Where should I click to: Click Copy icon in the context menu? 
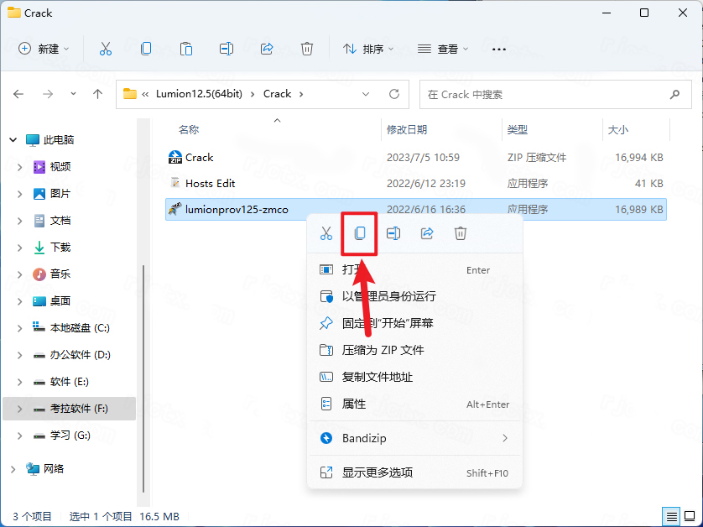(x=360, y=233)
